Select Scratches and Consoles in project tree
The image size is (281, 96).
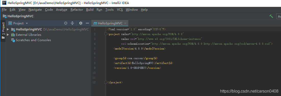point(33,40)
